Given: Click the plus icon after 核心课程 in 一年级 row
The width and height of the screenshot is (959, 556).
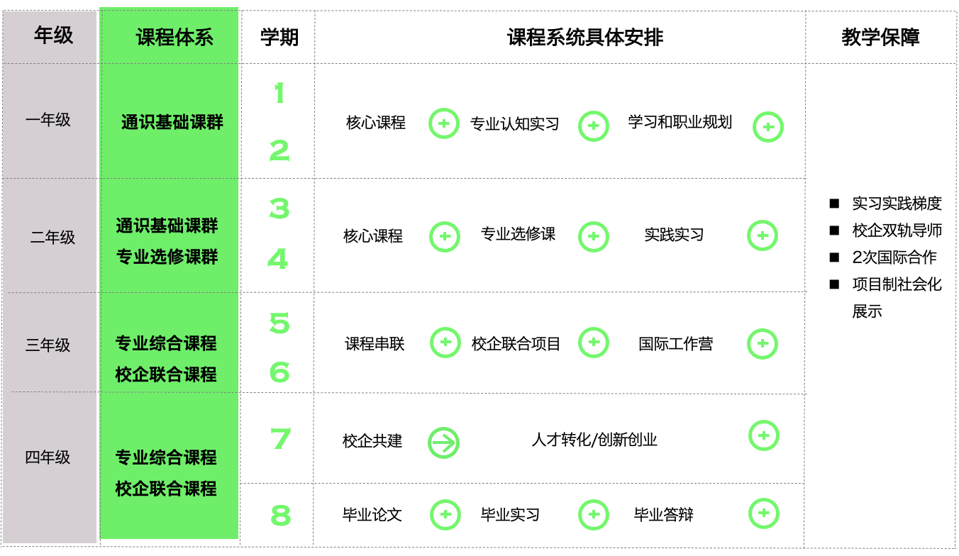Looking at the screenshot, I should point(444,124).
